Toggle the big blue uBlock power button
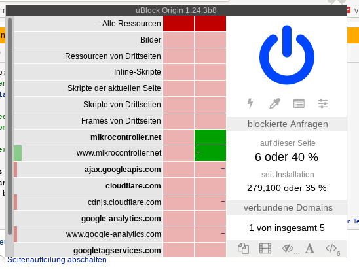359x269 pixels. coord(287,55)
